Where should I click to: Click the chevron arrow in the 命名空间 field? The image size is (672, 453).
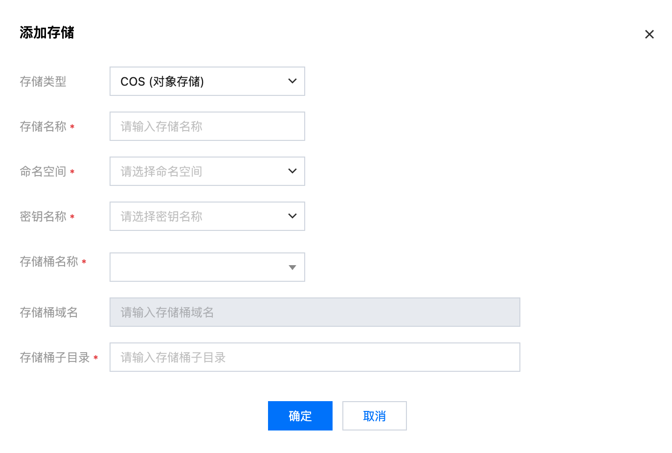pyautogui.click(x=292, y=171)
